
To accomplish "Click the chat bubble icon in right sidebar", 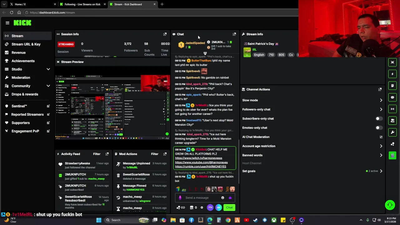I will [x=392, y=97].
